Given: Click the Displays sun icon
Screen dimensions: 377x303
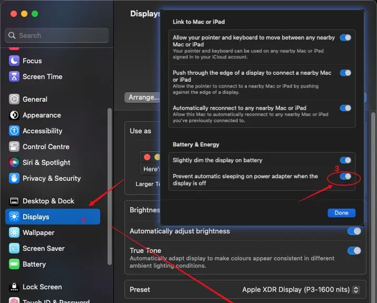Looking at the screenshot, I should pos(14,217).
